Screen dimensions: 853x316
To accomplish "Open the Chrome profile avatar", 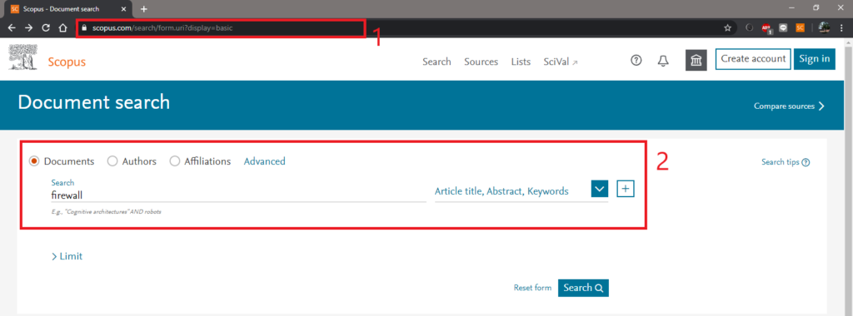I will point(824,28).
